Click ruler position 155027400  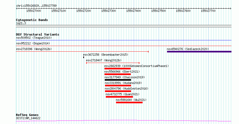point(133,11)
